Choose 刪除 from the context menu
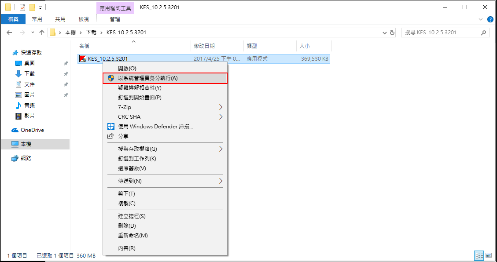Viewport: 497px width, 262px height. pyautogui.click(x=127, y=226)
